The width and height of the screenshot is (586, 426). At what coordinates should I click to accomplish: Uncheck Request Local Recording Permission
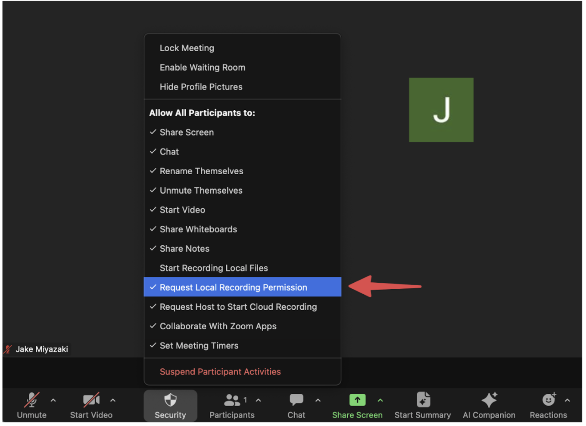(233, 287)
